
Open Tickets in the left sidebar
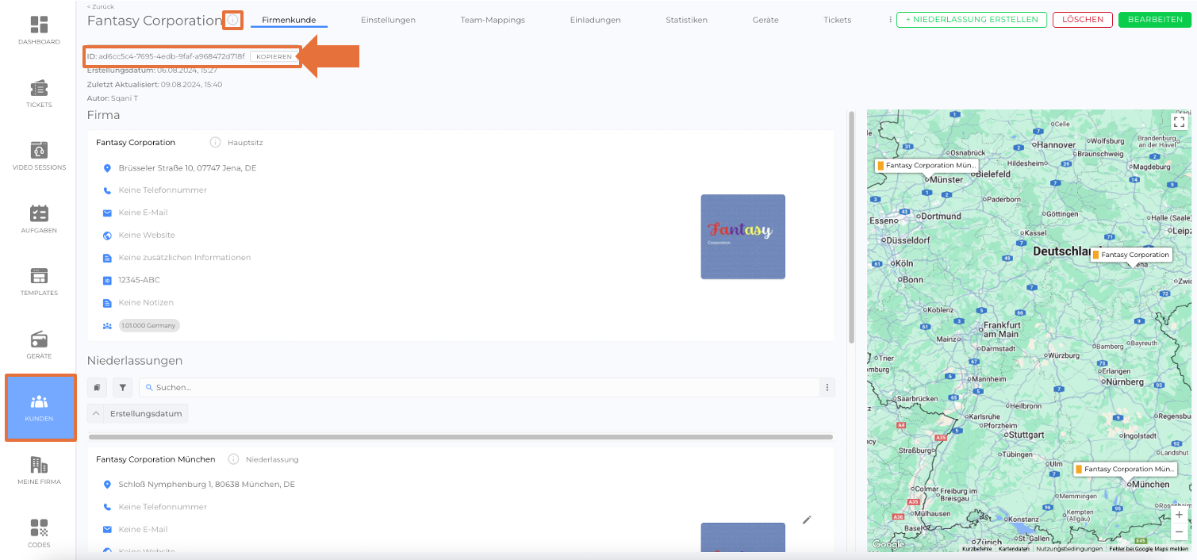pyautogui.click(x=39, y=93)
